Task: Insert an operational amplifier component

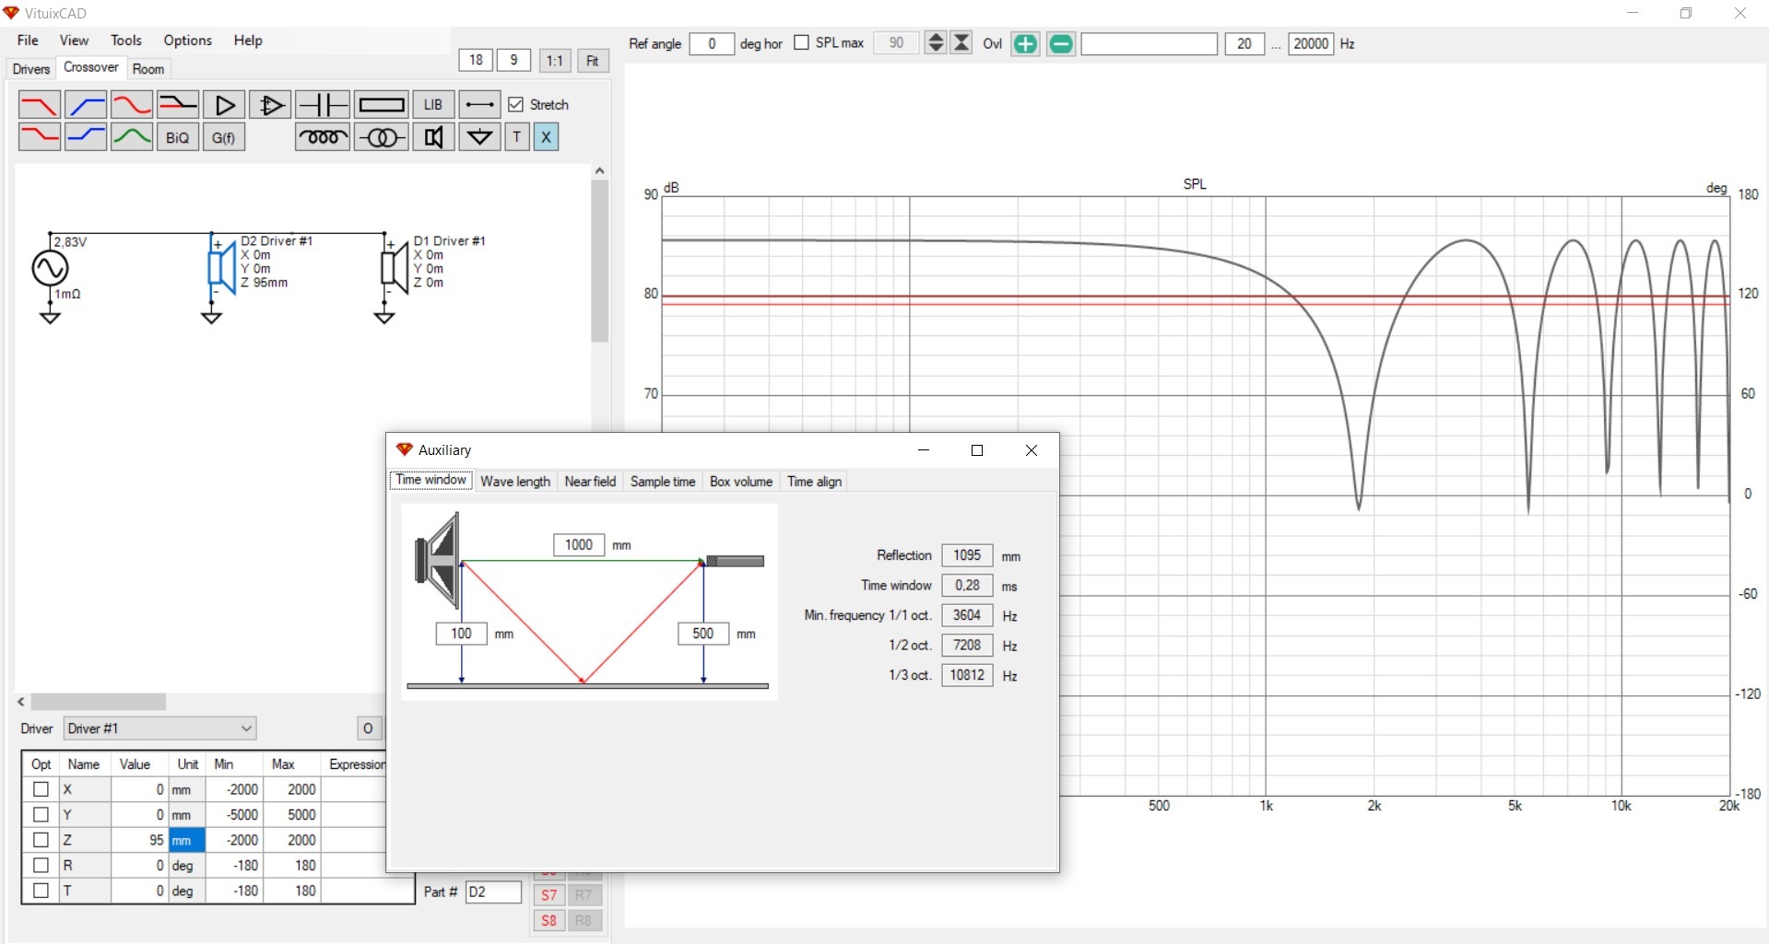Action: click(270, 105)
